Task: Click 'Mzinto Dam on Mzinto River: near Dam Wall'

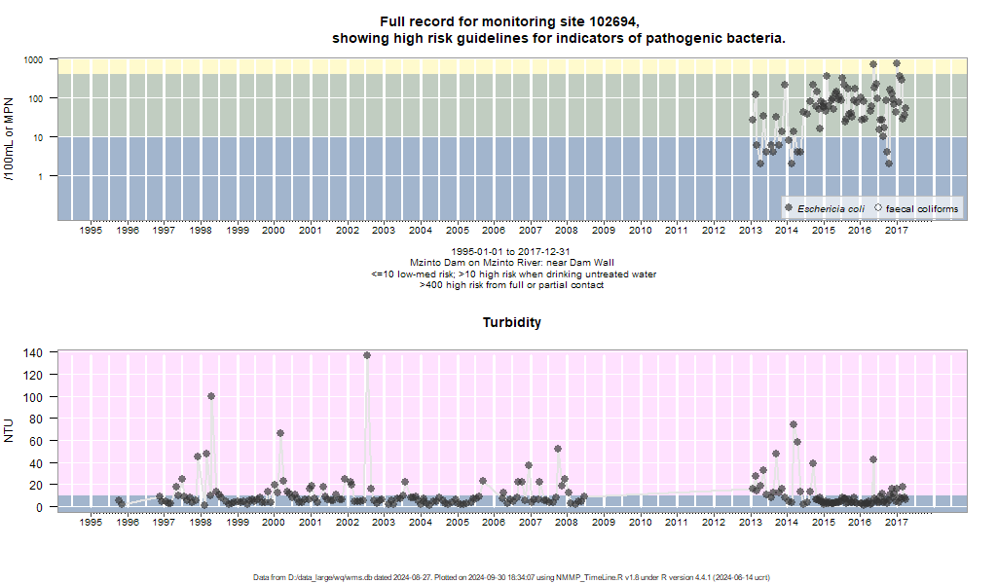Action: click(512, 263)
